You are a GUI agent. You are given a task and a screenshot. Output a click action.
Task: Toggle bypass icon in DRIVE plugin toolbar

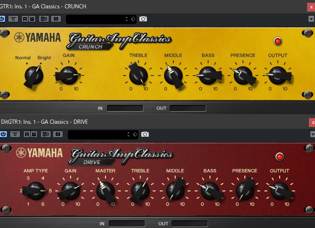tap(15, 134)
